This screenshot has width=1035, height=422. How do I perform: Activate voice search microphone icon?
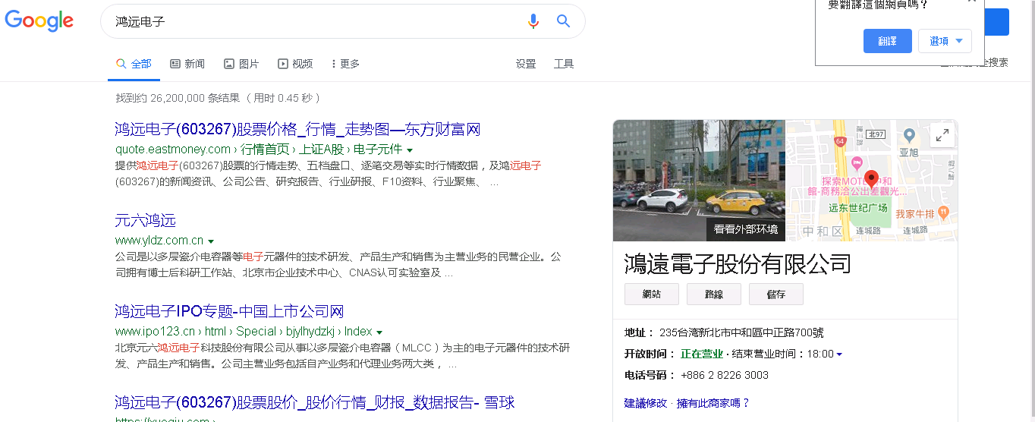click(x=533, y=21)
